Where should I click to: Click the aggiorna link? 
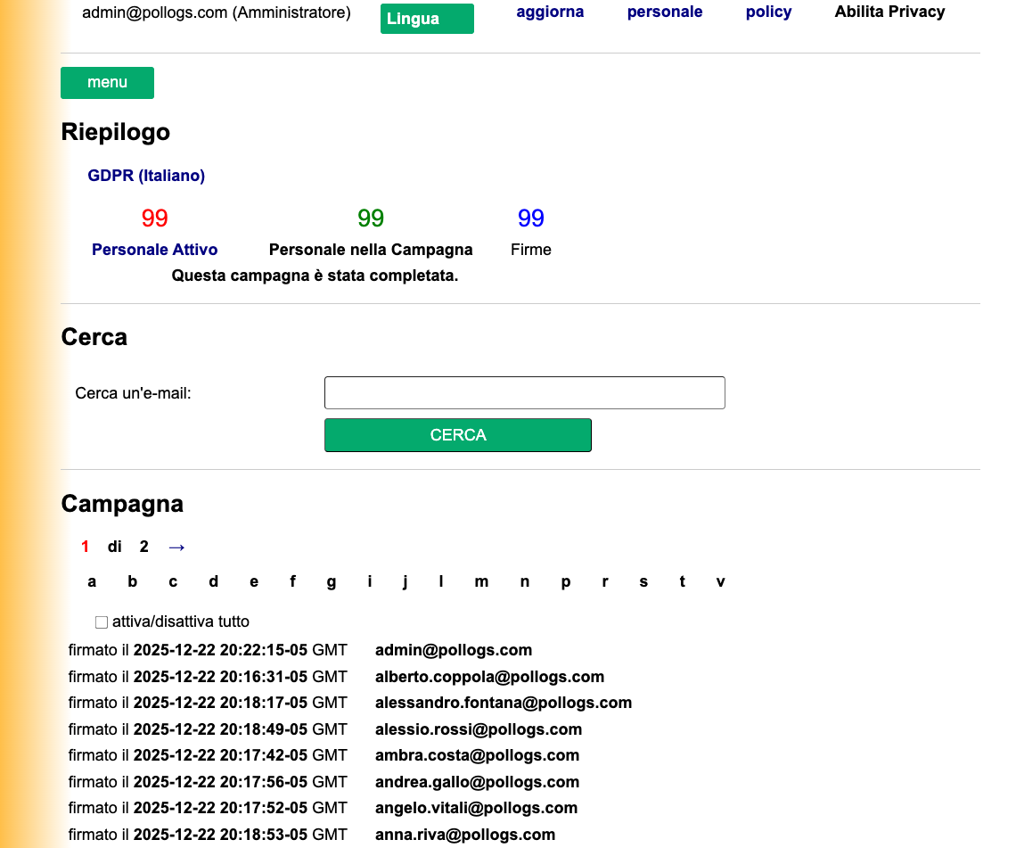point(550,12)
